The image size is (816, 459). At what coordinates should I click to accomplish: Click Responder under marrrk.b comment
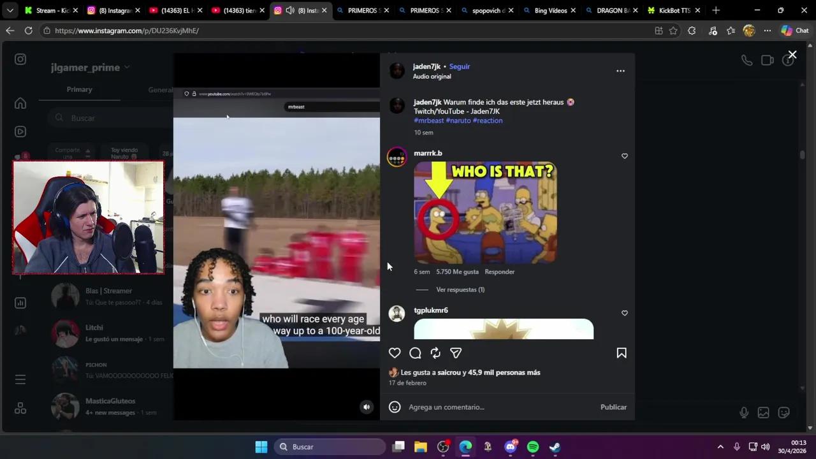click(499, 272)
